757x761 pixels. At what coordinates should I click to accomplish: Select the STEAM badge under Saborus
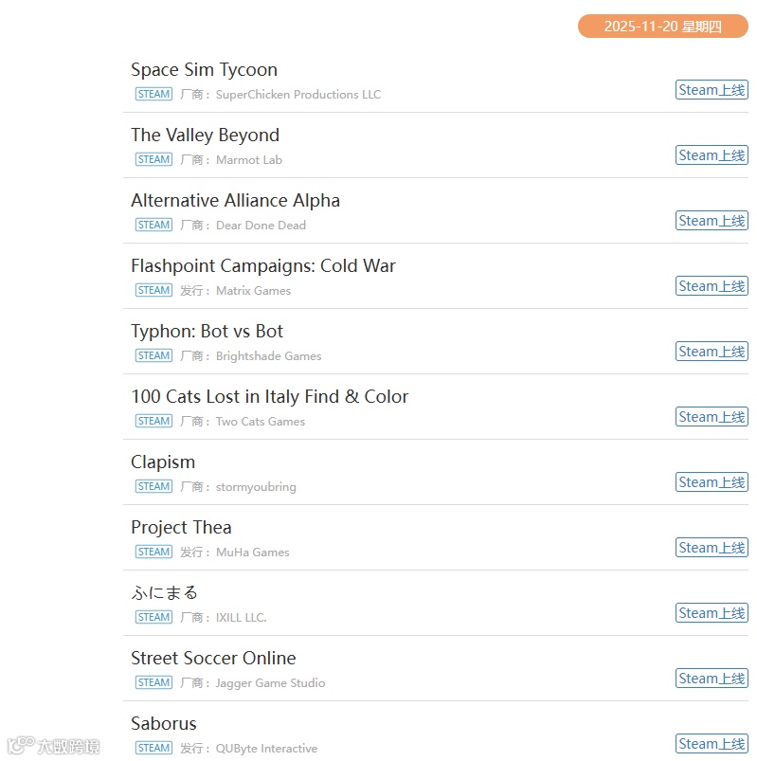tap(153, 748)
